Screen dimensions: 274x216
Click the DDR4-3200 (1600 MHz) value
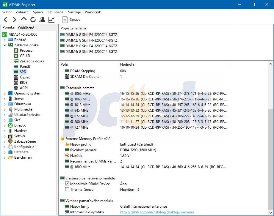coord(138,150)
